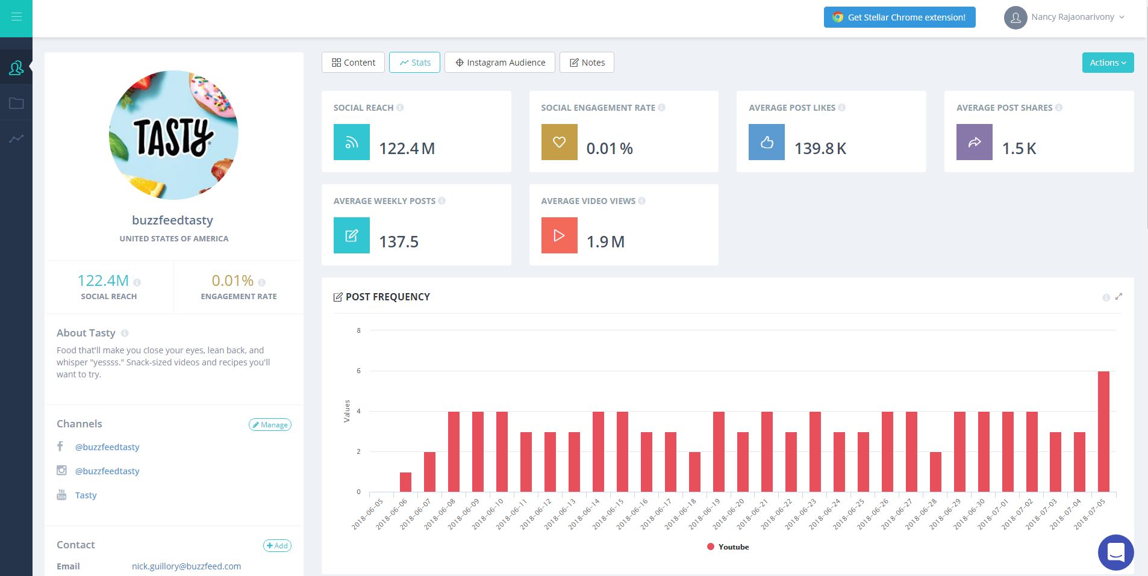Click the gold heart engagement icon

tap(559, 142)
